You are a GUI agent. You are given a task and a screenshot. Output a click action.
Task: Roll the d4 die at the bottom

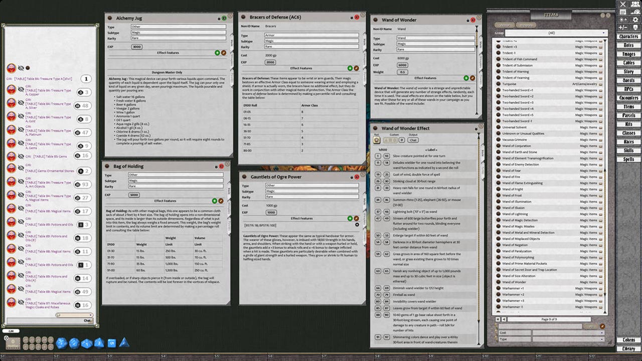tap(124, 343)
